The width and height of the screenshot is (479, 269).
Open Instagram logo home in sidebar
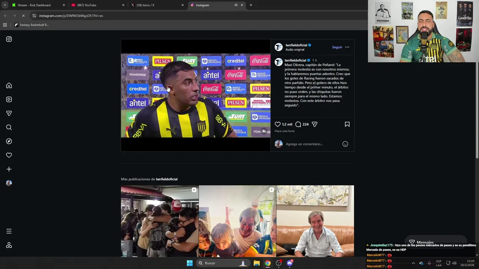click(x=9, y=39)
